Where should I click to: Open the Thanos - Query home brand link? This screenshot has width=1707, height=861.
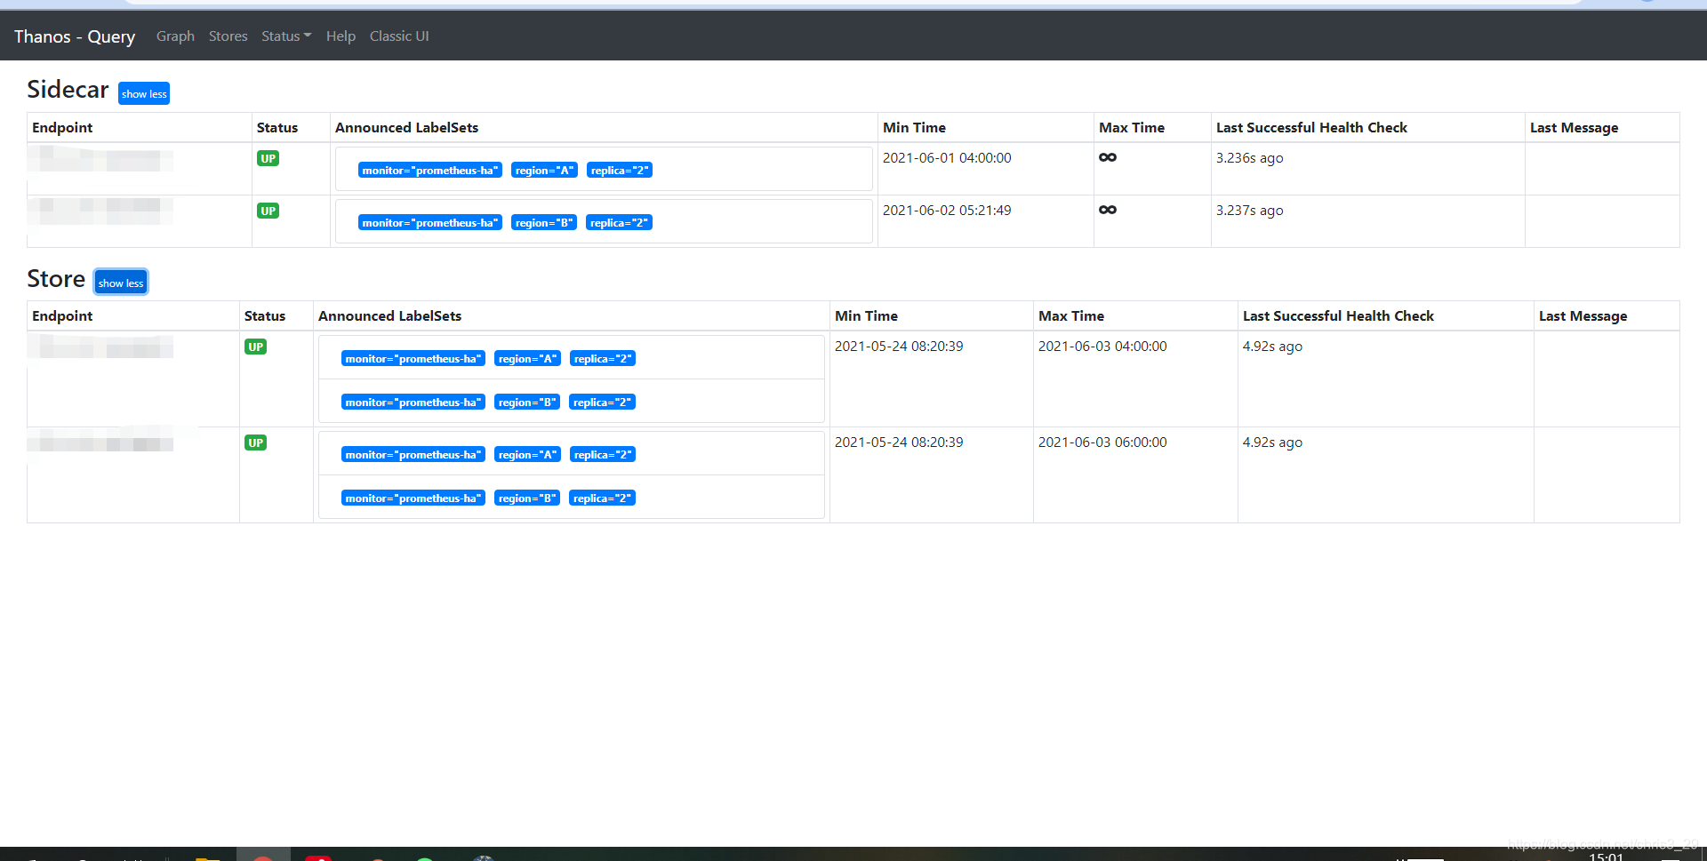[x=75, y=36]
